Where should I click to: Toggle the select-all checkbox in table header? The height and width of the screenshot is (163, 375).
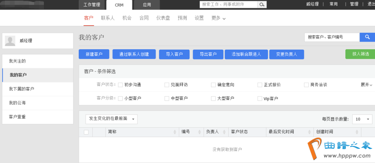86,132
